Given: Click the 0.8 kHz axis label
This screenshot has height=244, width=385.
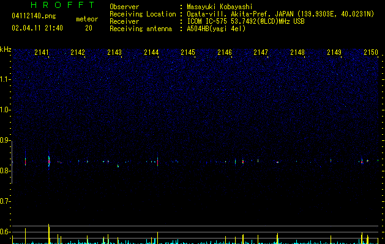Looking at the screenshot, I should (x=6, y=171).
